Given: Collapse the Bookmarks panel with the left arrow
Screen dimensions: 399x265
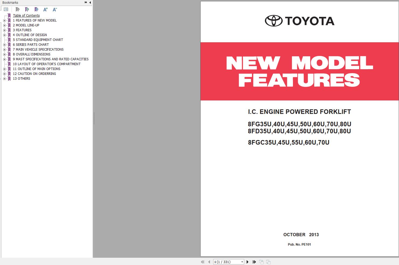Looking at the screenshot, I should [x=90, y=2].
